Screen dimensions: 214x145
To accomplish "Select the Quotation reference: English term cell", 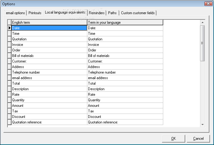I will point(49,122).
